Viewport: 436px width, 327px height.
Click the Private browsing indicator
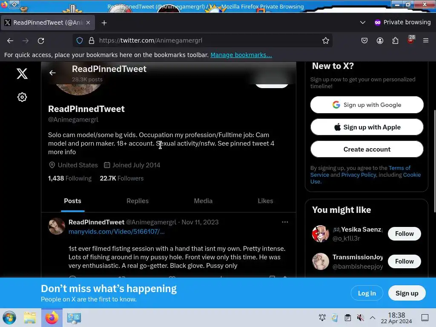tap(402, 22)
